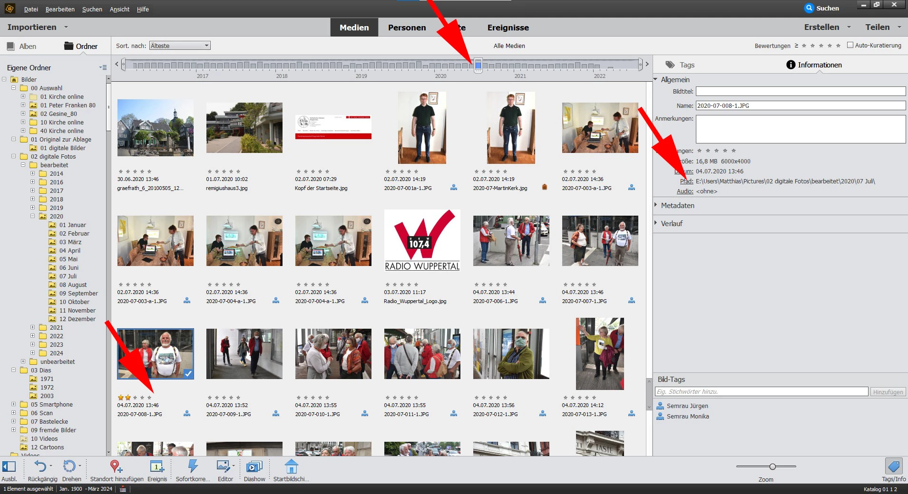Viewport: 908px width, 494px height.
Task: Open the Editor tool
Action: click(224, 466)
